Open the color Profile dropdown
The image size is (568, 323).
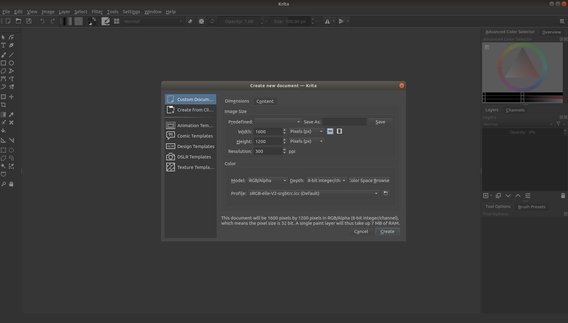[x=314, y=193]
